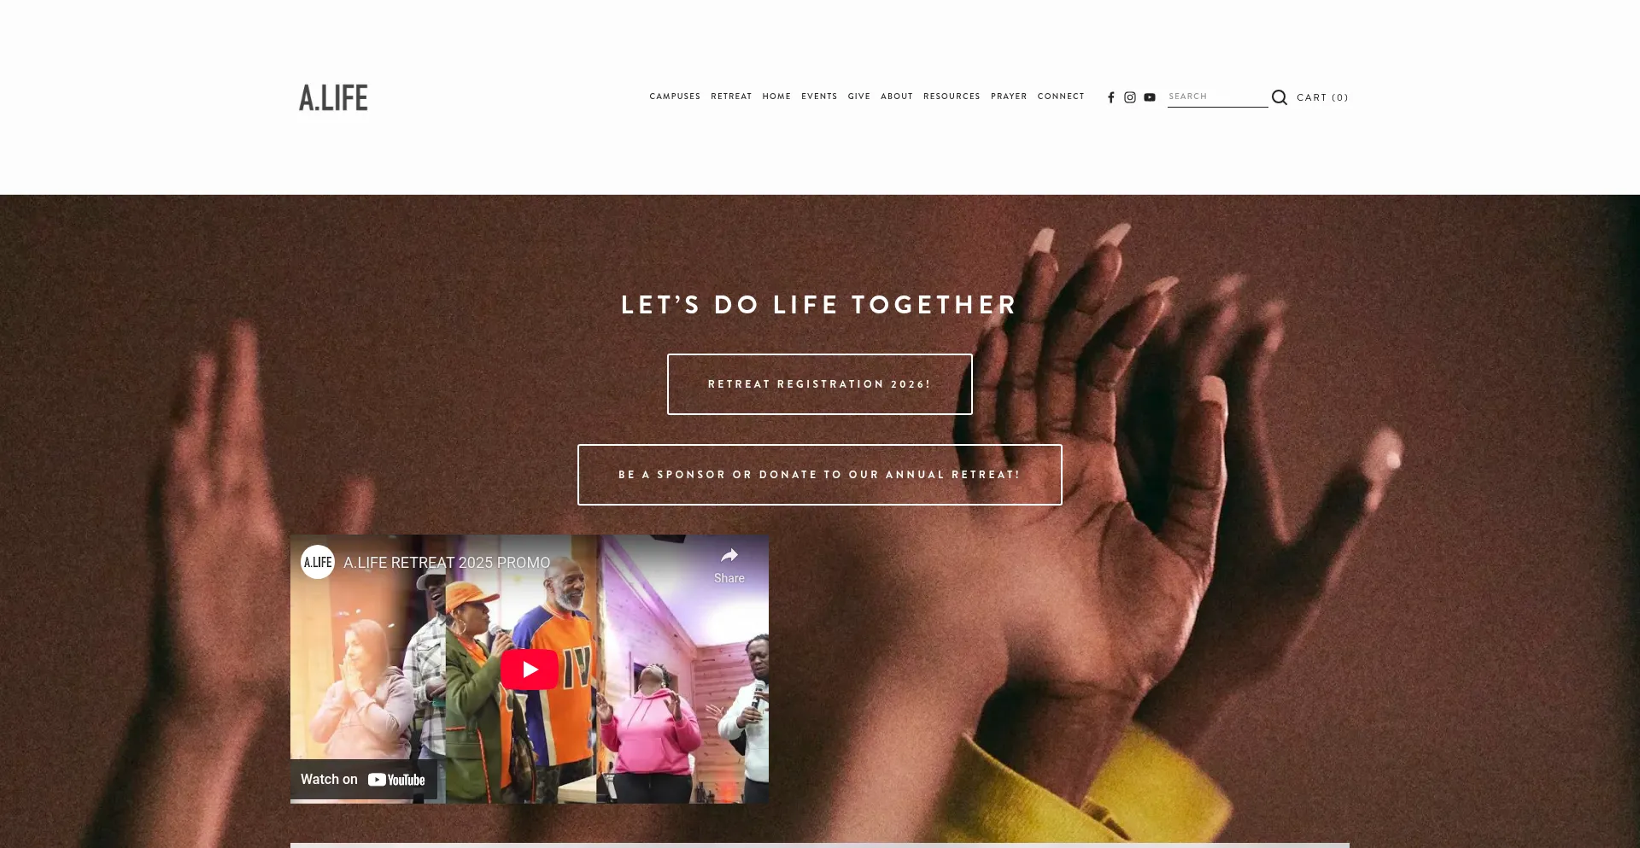Expand the Resources menu
Screen dimensions: 1640x848
952,96
